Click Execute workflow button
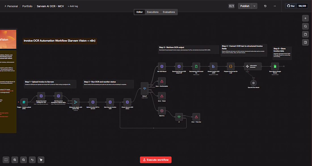The height and width of the screenshot is (166, 312). [x=156, y=160]
